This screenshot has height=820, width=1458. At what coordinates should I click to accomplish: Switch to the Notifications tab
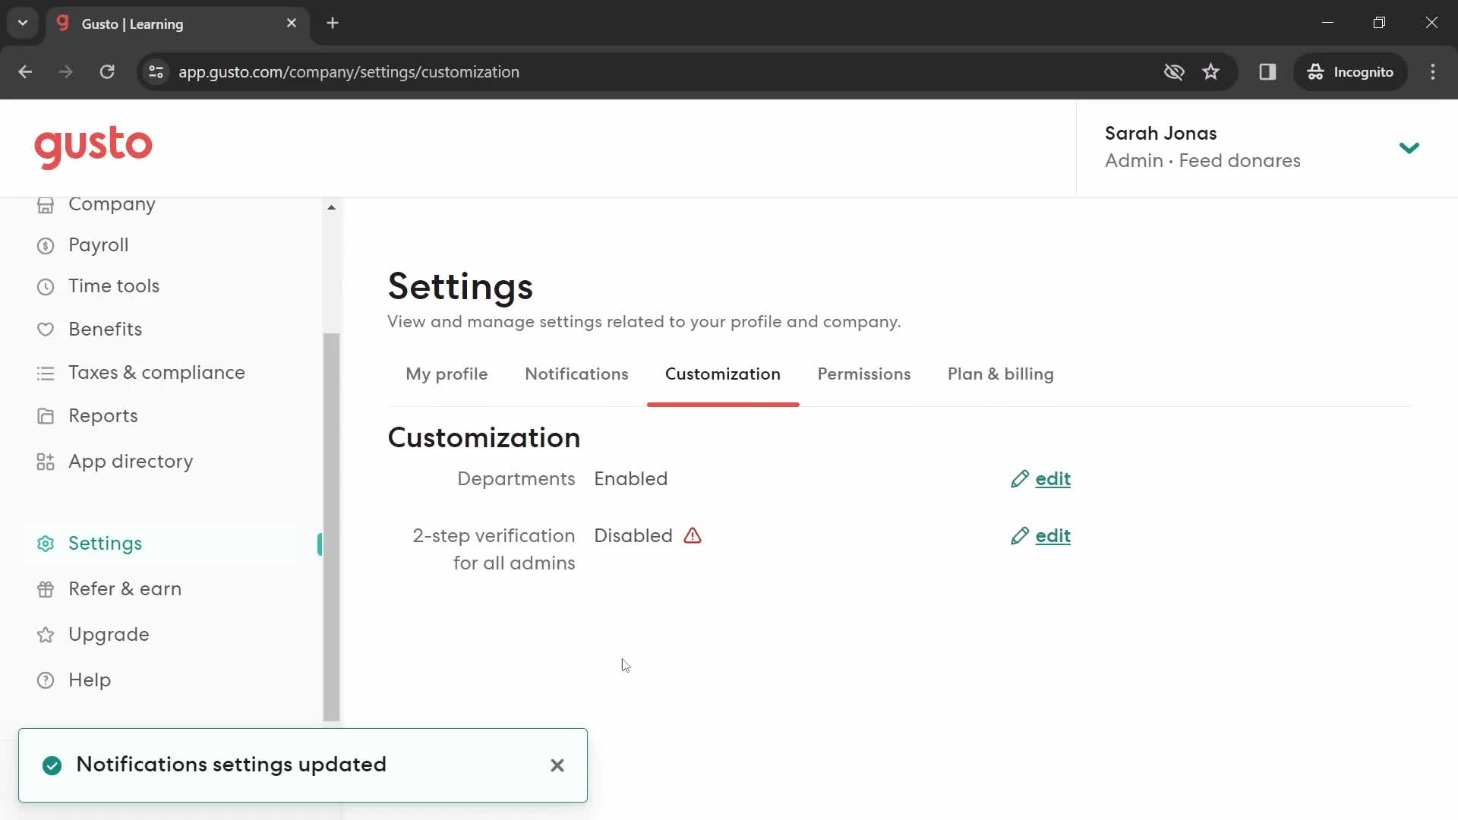coord(577,374)
